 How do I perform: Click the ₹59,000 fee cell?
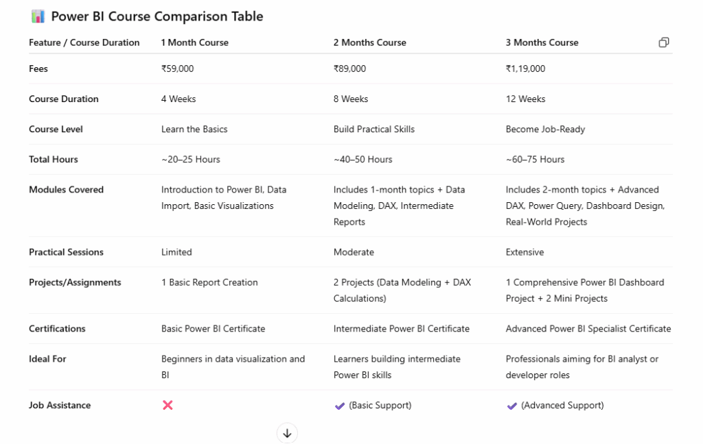click(177, 69)
